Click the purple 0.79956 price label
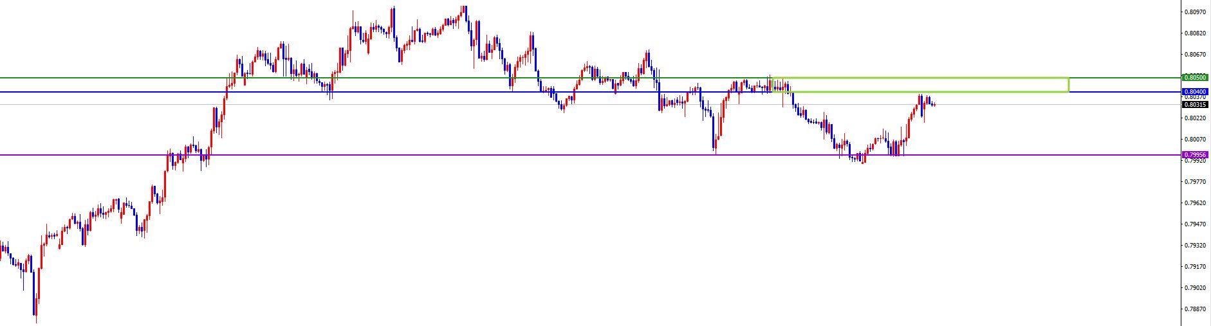This screenshot has width=1211, height=326. pyautogui.click(x=1195, y=155)
